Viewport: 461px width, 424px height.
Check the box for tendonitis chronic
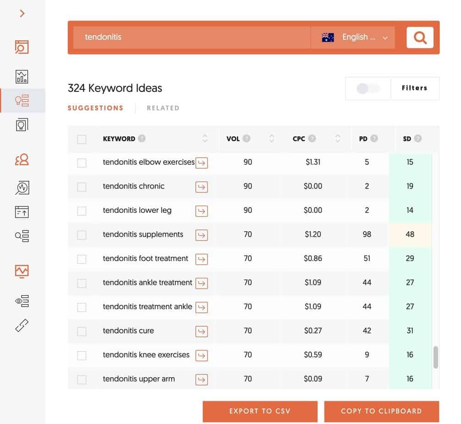coord(82,187)
